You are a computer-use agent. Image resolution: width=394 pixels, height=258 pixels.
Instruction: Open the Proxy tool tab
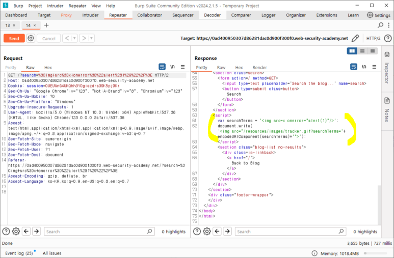coord(66,15)
